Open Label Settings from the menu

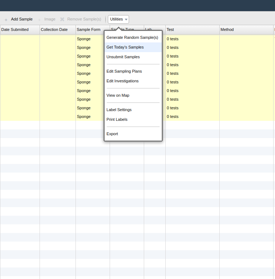(133, 110)
